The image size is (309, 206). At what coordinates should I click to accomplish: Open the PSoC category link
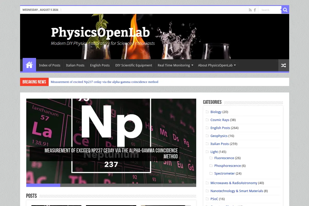tap(214, 199)
